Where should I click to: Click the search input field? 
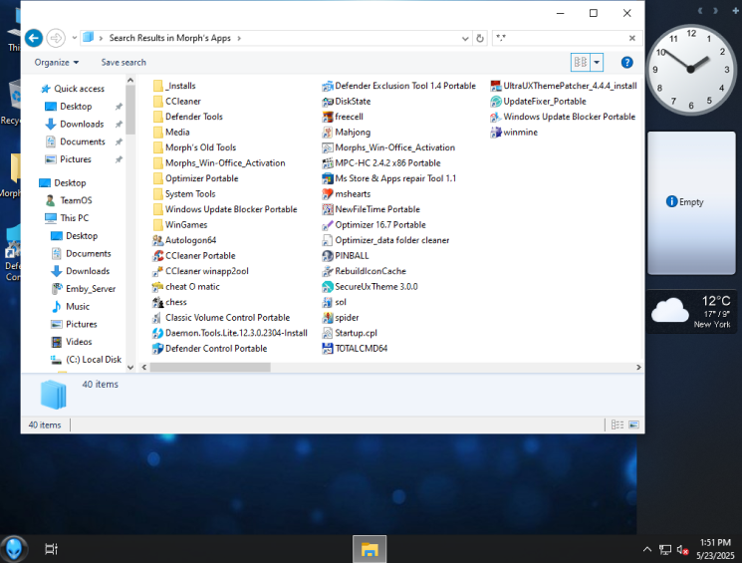[561, 38]
